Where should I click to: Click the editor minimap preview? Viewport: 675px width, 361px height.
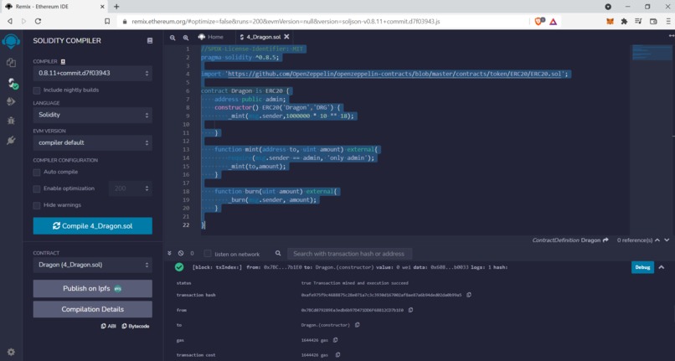coord(652,53)
